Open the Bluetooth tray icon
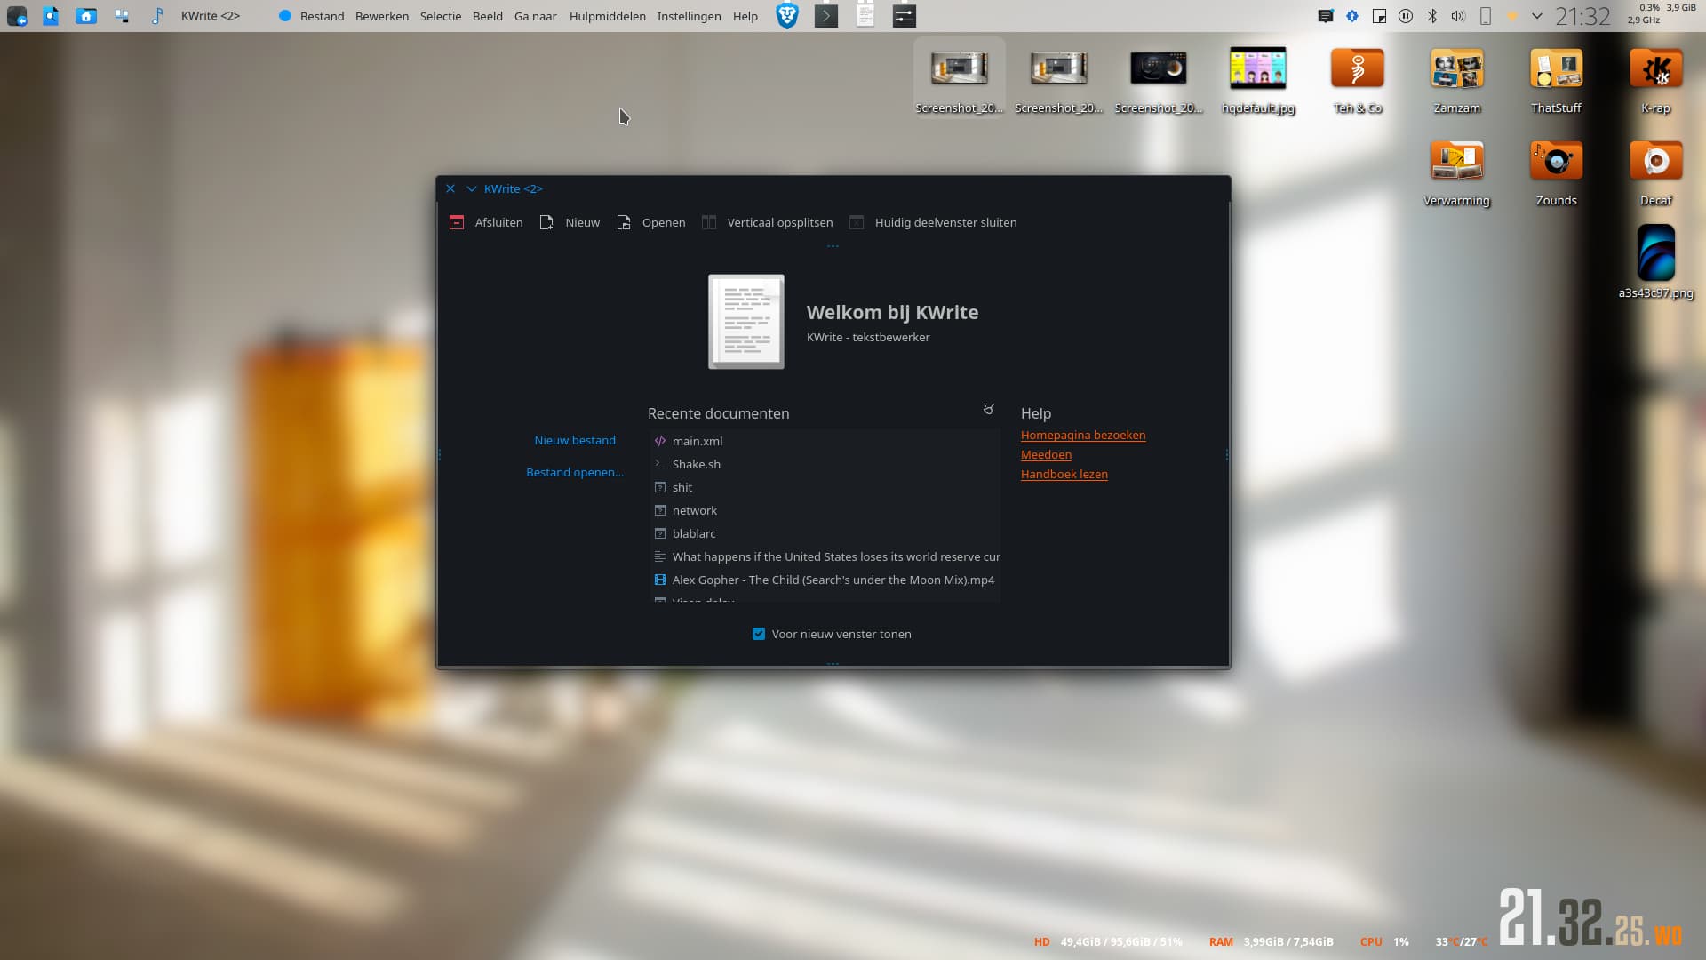Screen dimensions: 1706x960 1432,16
